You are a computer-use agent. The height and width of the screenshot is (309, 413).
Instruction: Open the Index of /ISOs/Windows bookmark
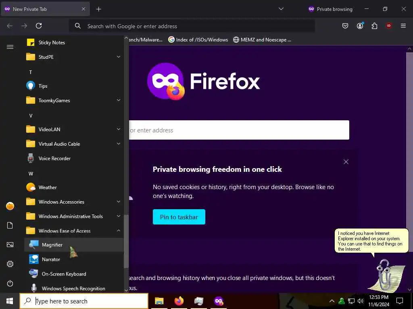pos(198,40)
